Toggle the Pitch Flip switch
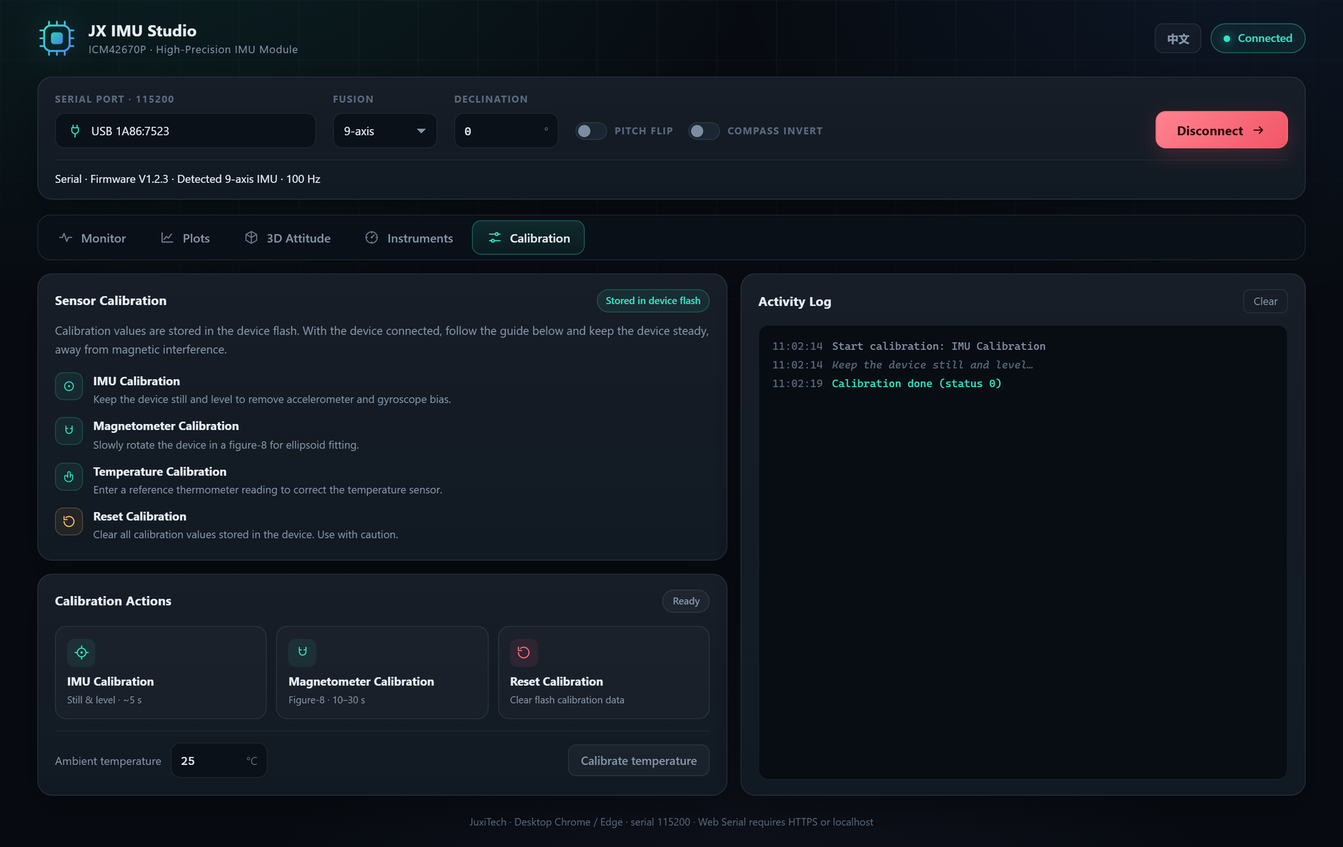 [x=590, y=131]
